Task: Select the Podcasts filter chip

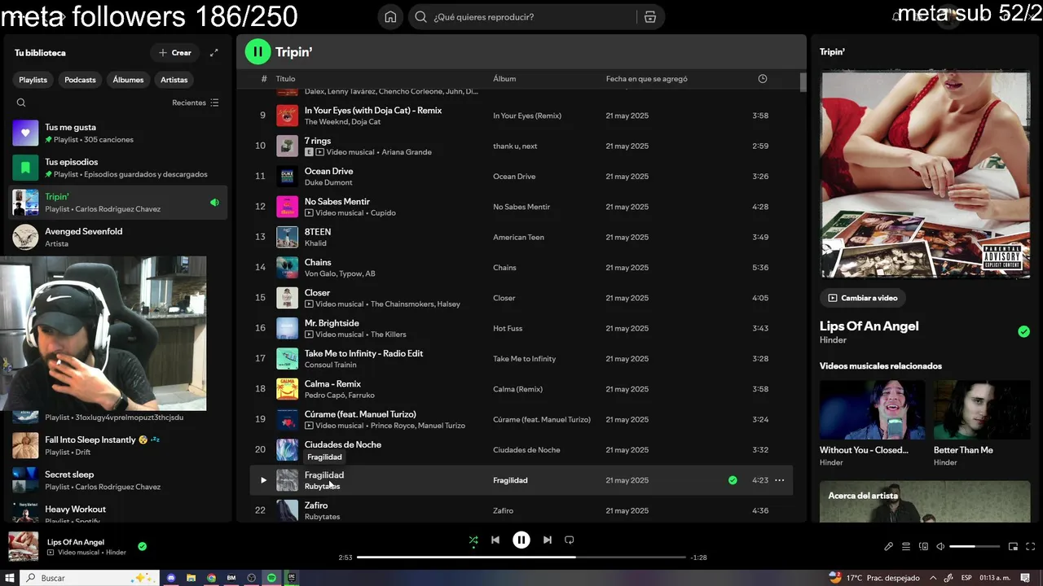Action: click(80, 80)
